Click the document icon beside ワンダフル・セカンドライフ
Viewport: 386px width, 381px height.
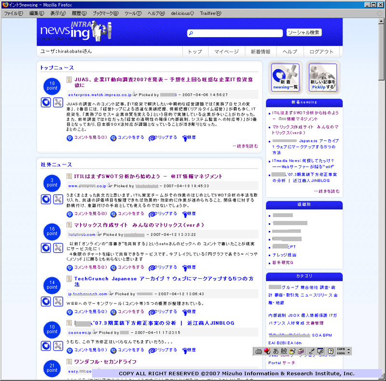click(69, 362)
